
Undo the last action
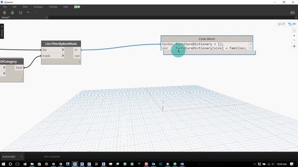point(28,13)
